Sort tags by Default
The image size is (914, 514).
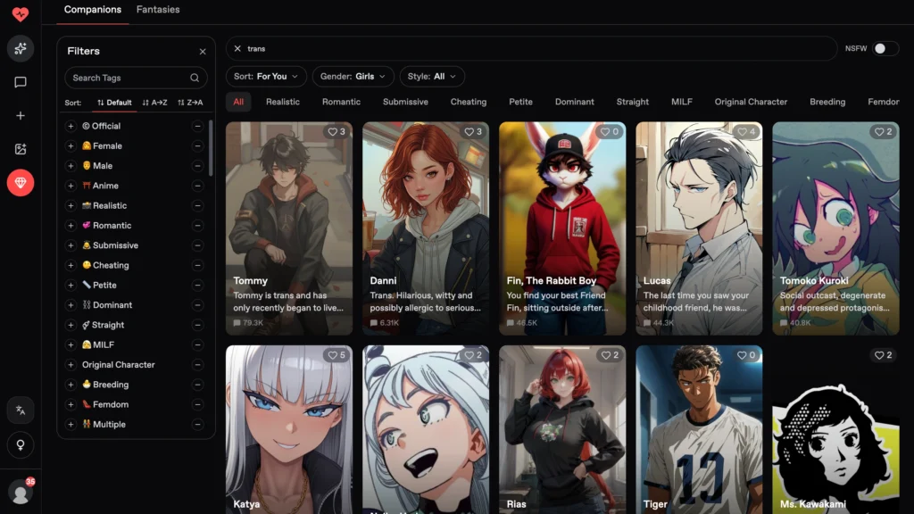click(114, 103)
